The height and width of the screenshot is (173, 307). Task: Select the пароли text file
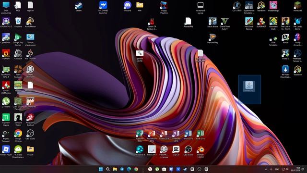(x=30, y=6)
